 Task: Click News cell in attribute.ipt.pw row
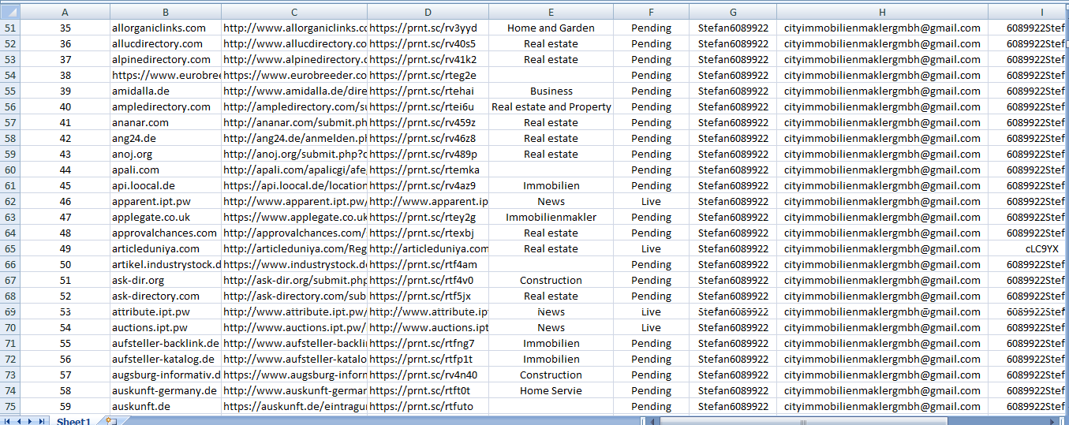[x=551, y=311]
